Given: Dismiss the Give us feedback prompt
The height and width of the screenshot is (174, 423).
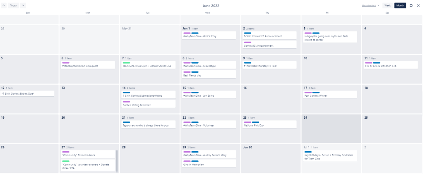Looking at the screenshot, I should tap(378, 5).
